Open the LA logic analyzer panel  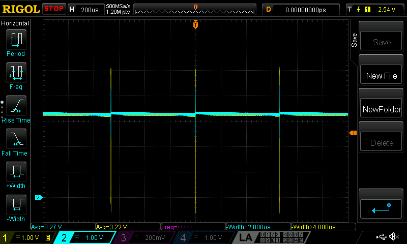pos(246,237)
